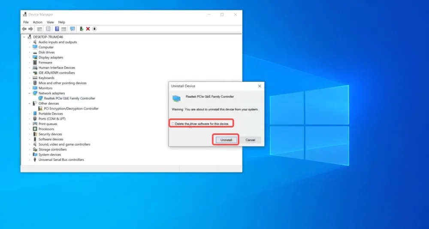Select the Display adapters icon

35,57
